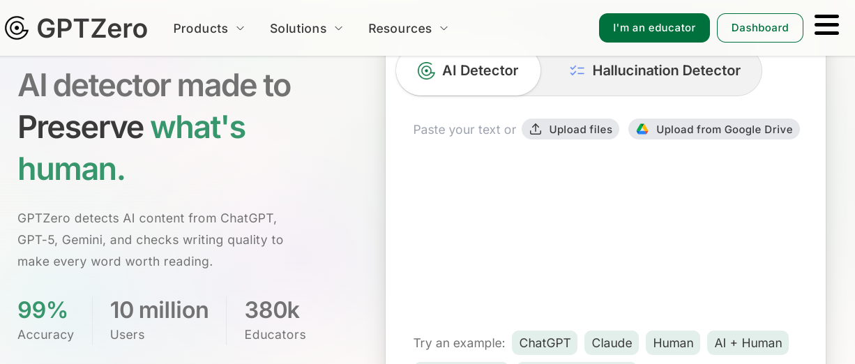Image resolution: width=855 pixels, height=364 pixels.
Task: Open the hamburger menu icon
Action: pyautogui.click(x=826, y=26)
